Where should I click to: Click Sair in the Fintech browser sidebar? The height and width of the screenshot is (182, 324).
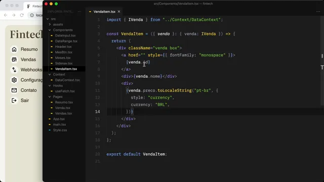click(x=25, y=101)
